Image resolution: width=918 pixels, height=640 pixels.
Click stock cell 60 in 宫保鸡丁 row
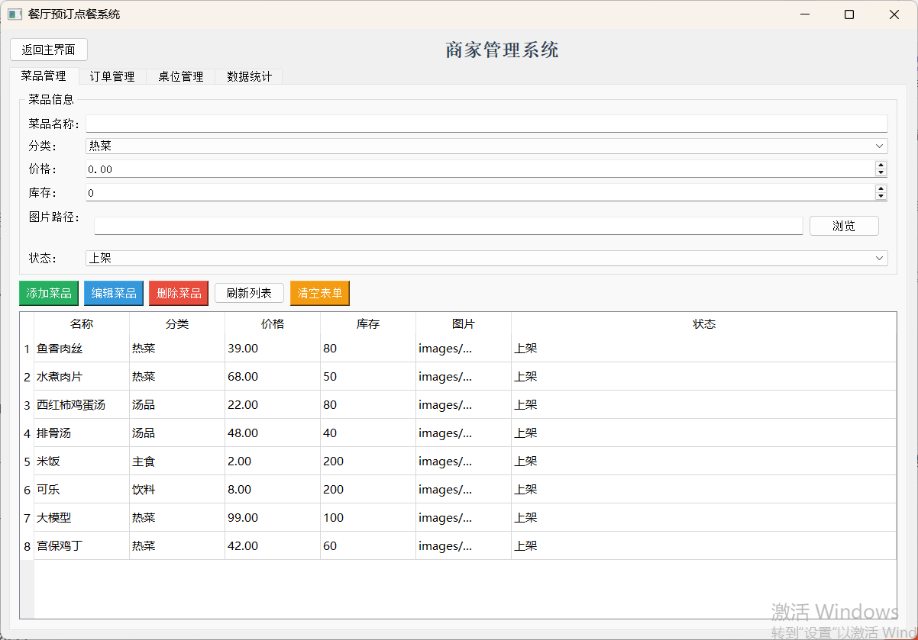tap(368, 546)
